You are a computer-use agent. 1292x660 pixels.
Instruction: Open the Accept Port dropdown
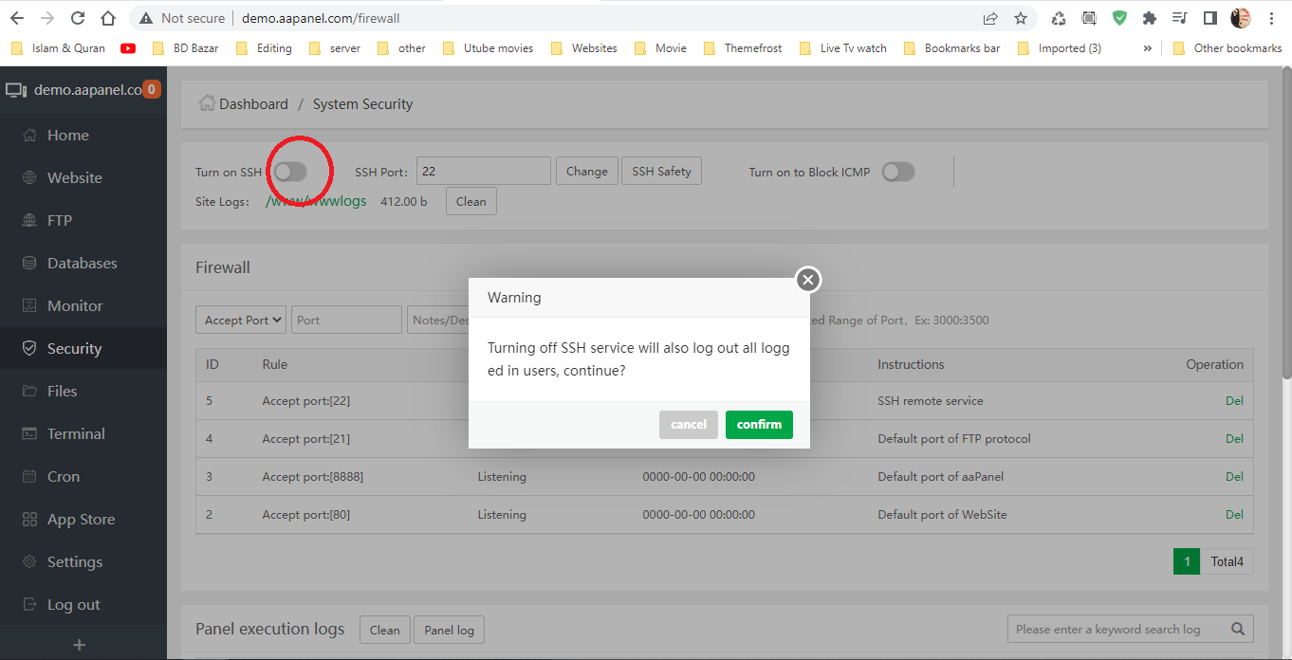(x=240, y=320)
